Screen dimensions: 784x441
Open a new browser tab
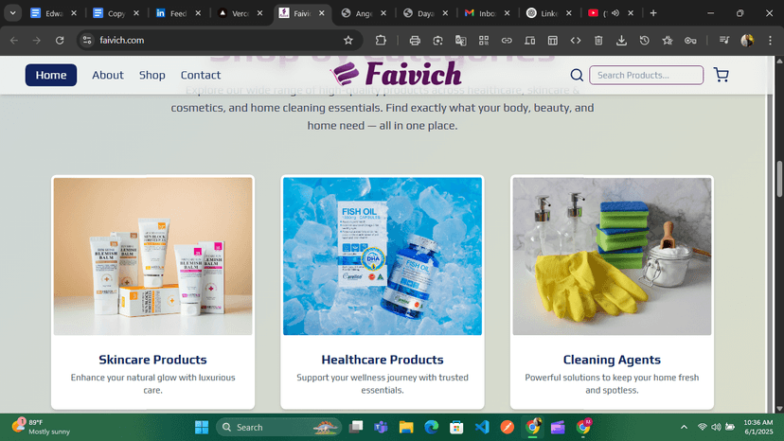point(653,13)
